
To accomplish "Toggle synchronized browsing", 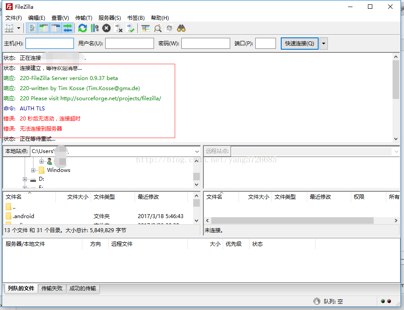I will (169, 28).
